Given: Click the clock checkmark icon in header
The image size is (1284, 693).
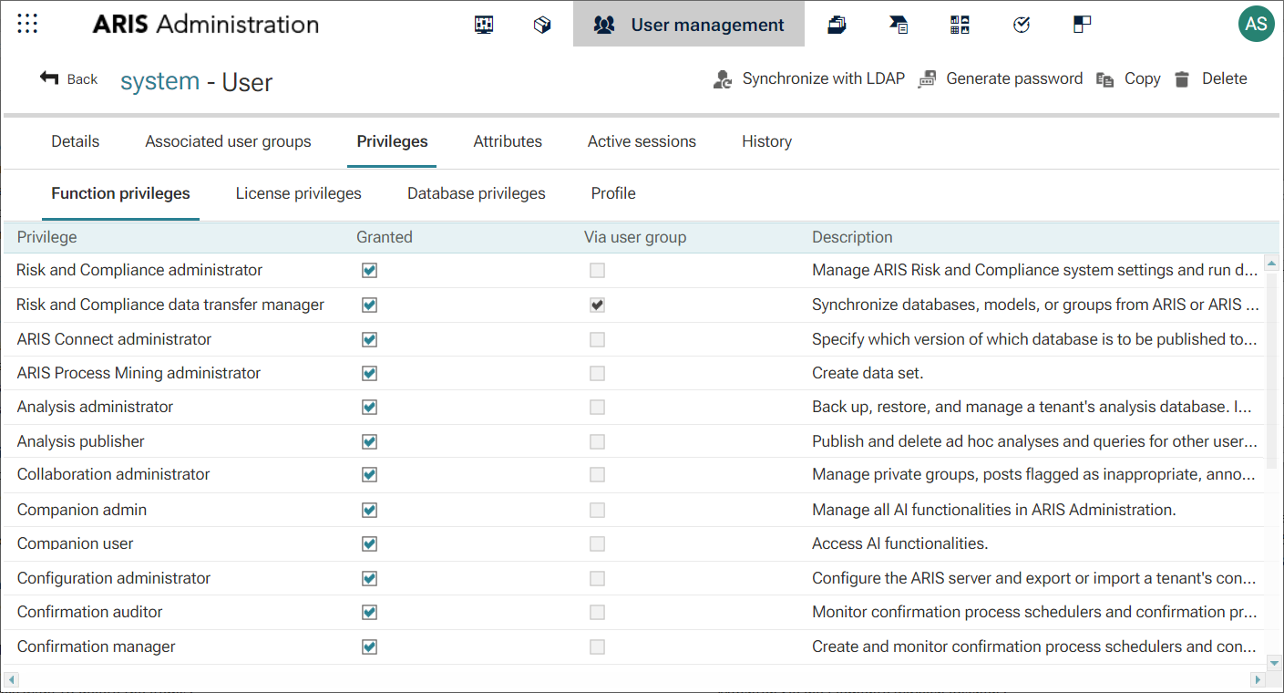Looking at the screenshot, I should coord(1022,25).
